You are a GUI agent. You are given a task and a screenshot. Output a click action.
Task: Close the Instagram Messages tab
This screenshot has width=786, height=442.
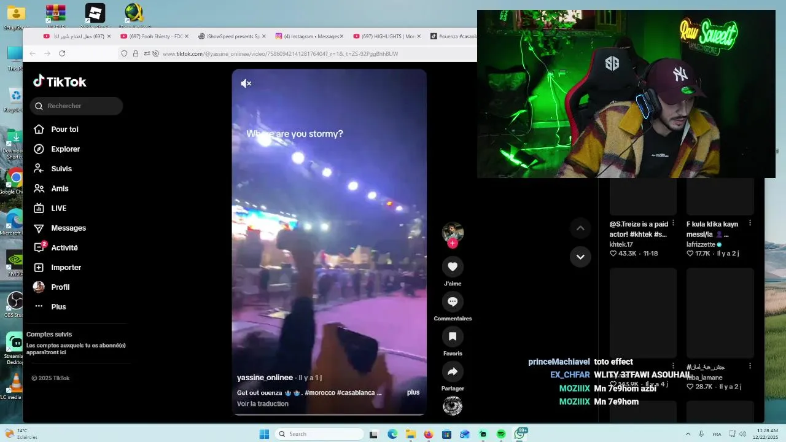pyautogui.click(x=342, y=36)
